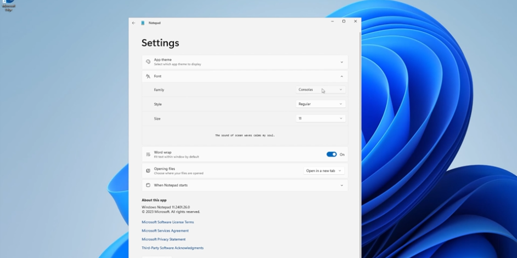Viewport: 517px width, 258px height.
Task: Click the Font section icon
Action: [x=148, y=76]
